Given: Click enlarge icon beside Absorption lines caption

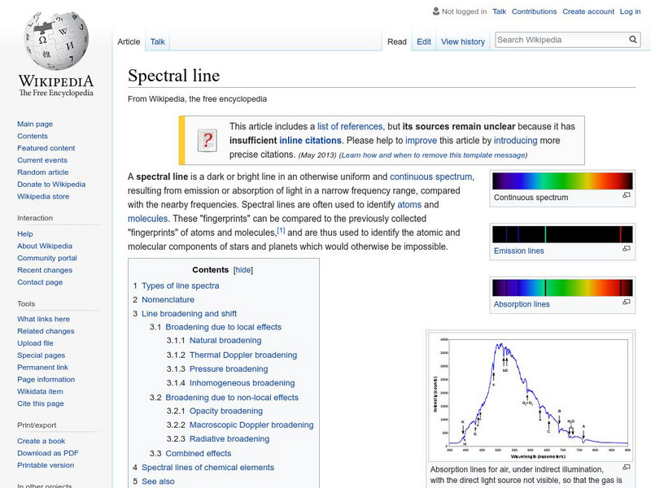Looking at the screenshot, I should [627, 303].
